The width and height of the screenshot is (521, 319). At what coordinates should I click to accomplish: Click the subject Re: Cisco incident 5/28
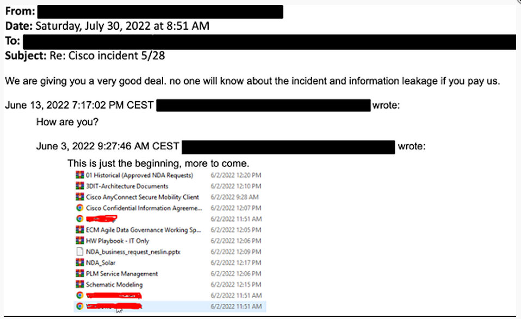(x=107, y=56)
